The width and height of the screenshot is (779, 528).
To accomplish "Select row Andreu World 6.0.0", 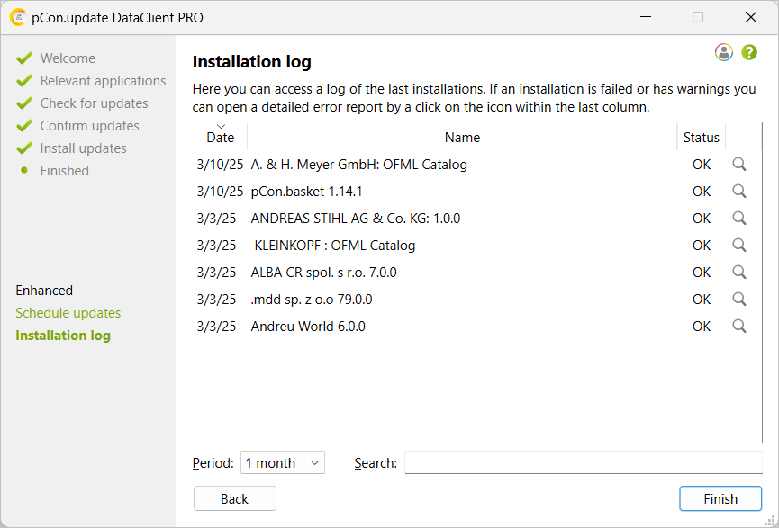I will click(x=477, y=326).
